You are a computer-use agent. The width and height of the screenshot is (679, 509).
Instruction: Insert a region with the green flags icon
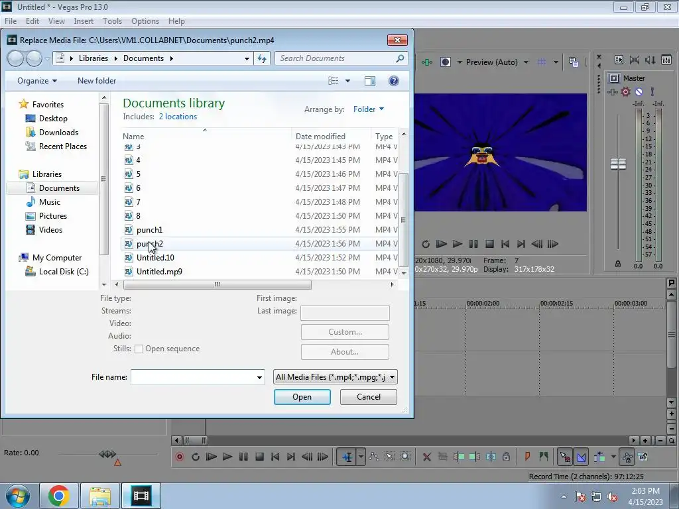[x=544, y=457]
